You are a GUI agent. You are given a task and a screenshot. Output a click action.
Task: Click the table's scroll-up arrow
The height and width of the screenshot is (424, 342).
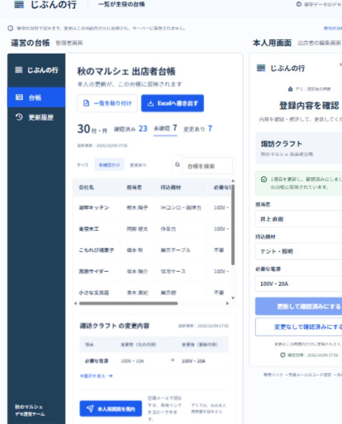(x=233, y=181)
